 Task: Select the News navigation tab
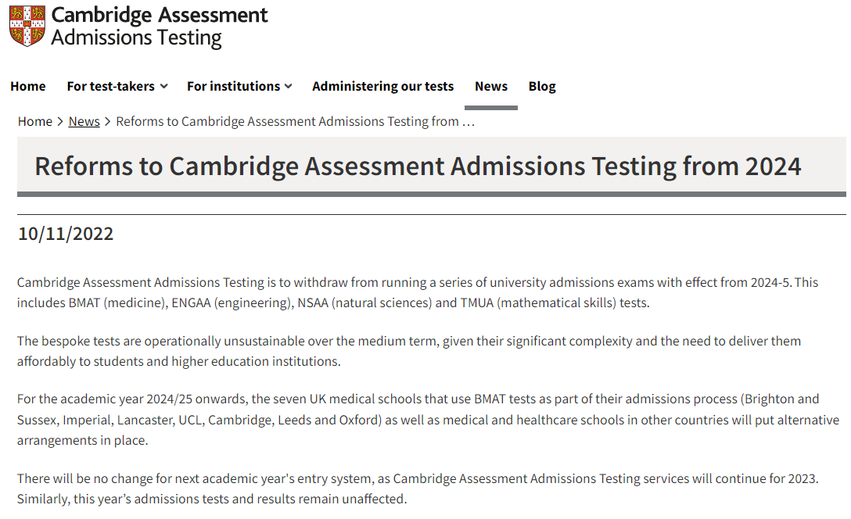click(x=491, y=86)
